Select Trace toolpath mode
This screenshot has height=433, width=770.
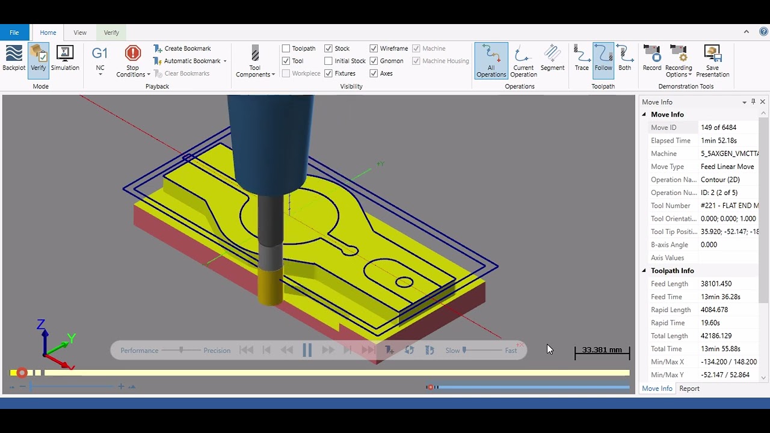[582, 59]
